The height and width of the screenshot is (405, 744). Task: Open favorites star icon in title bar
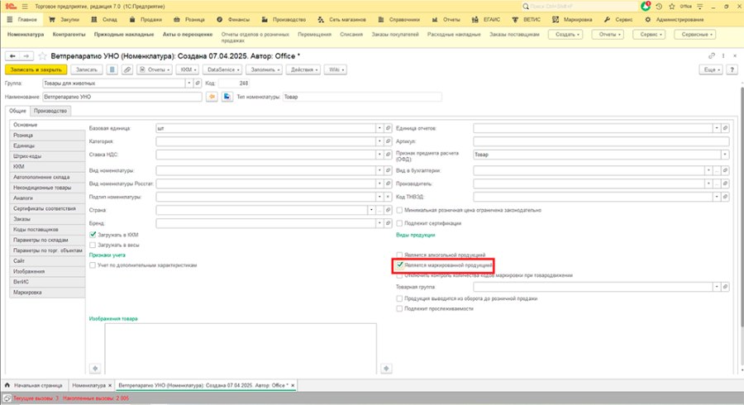672,6
